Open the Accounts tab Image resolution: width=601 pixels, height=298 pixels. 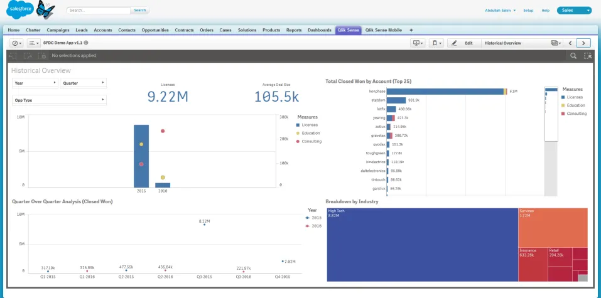tap(103, 30)
